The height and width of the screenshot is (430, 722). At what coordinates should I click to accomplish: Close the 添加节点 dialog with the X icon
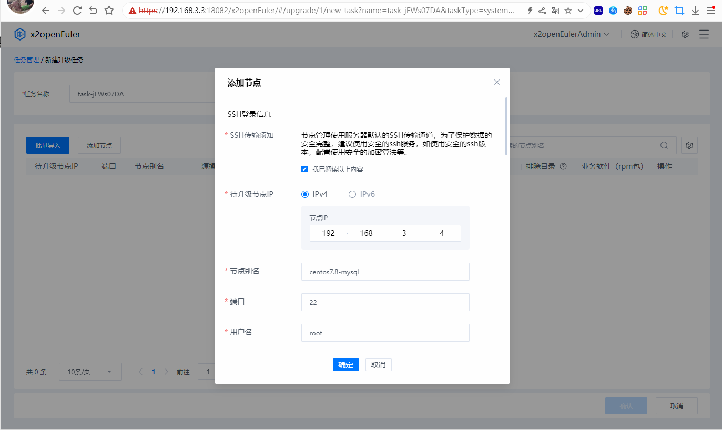click(x=497, y=82)
